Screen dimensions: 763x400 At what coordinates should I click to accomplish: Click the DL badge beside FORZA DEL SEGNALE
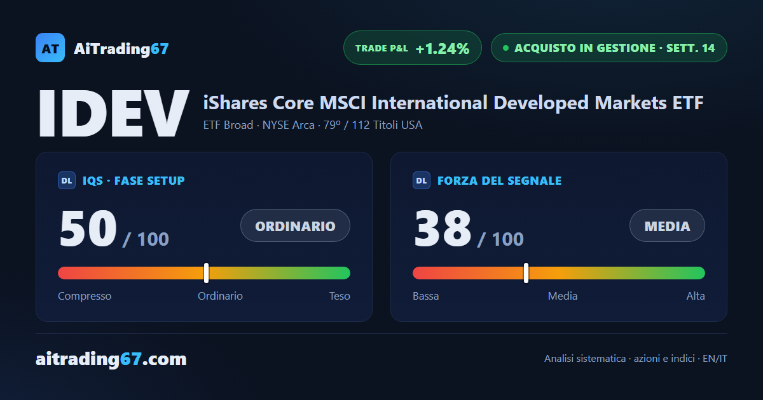pyautogui.click(x=422, y=181)
